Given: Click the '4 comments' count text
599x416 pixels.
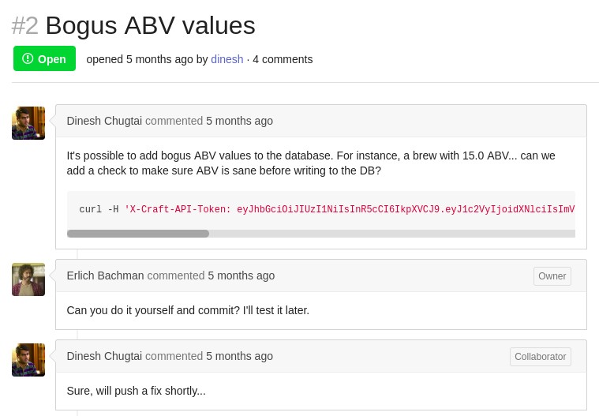Looking at the screenshot, I should [x=283, y=59].
